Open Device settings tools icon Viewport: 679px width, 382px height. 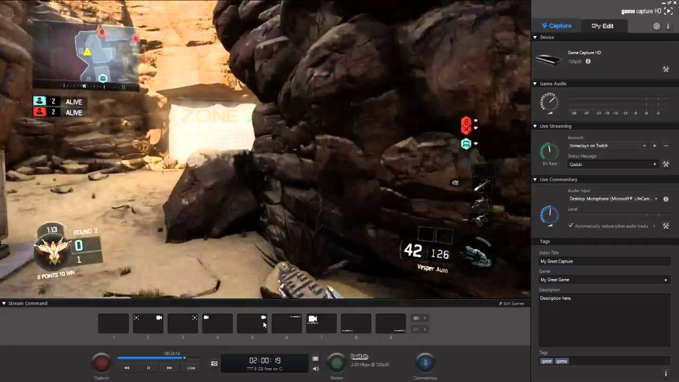pyautogui.click(x=666, y=69)
